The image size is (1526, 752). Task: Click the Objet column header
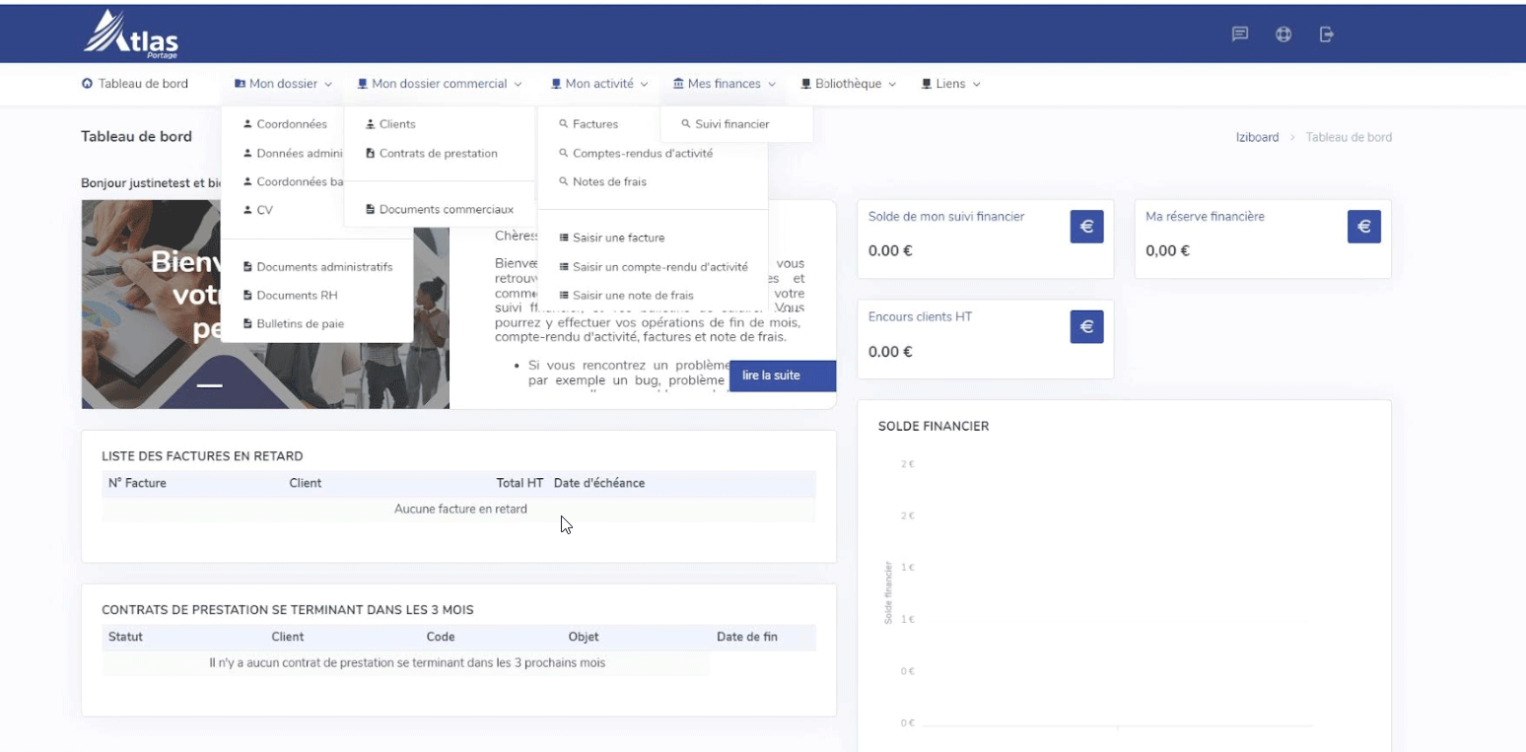(584, 637)
